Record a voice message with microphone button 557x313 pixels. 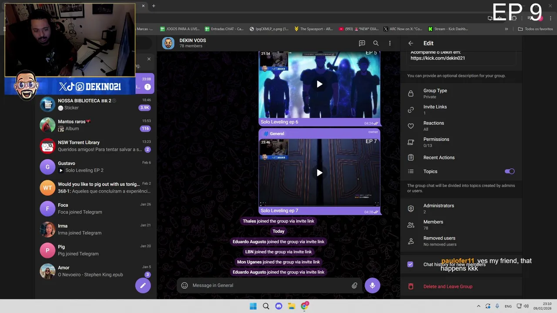click(372, 285)
